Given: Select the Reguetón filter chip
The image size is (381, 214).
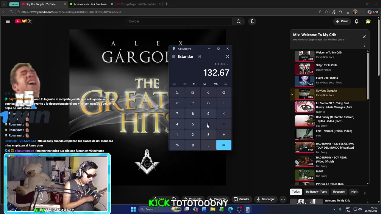Looking at the screenshot, I should [339, 192].
